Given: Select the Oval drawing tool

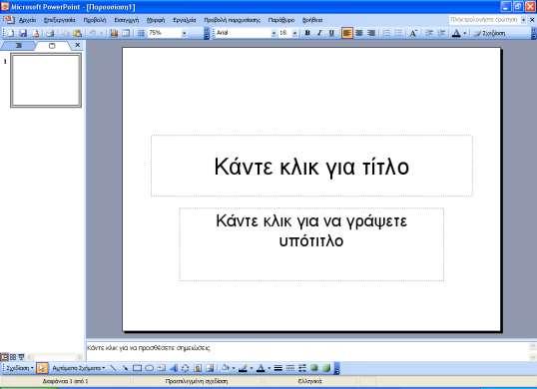Looking at the screenshot, I should point(150,368).
